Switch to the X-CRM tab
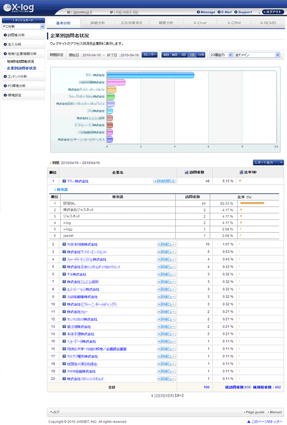The height and width of the screenshot is (425, 287). [234, 23]
